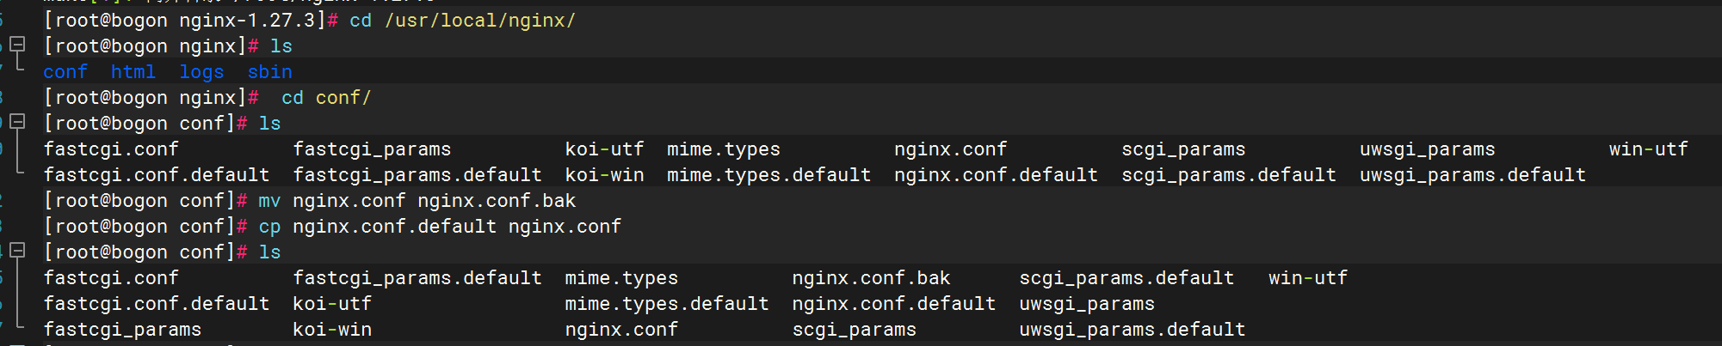Click 'nginx.conf.bak' in the final ls listing
Screen dimensions: 1722x346
click(871, 278)
